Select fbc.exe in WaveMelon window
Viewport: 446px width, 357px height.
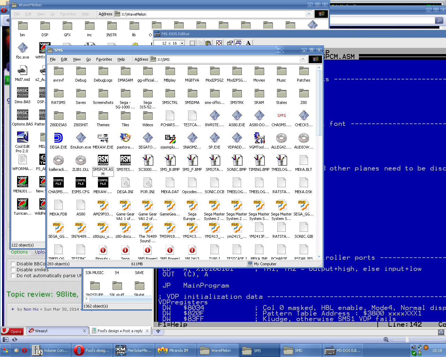coord(22,48)
